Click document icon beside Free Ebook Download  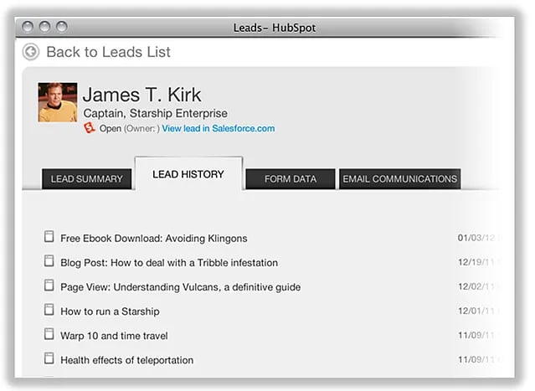tap(49, 237)
